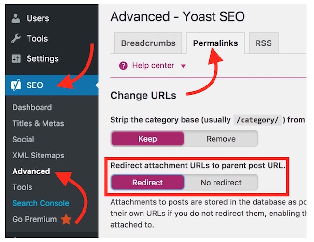Screen dimensions: 314x242
Task: Click the Go Premium star icon
Action: pyautogui.click(x=66, y=220)
